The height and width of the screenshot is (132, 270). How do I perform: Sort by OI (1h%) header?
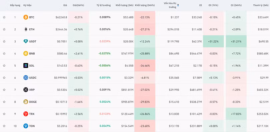click(214, 5)
